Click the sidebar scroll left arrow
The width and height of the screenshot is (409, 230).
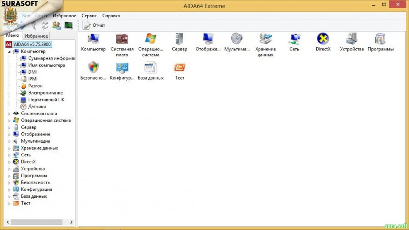pos(8,222)
